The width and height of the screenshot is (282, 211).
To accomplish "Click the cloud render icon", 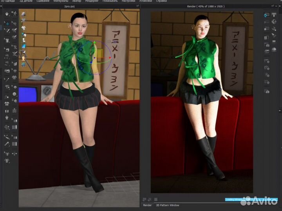I will click(267, 91).
